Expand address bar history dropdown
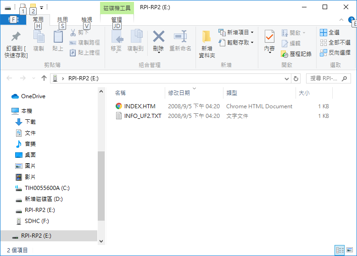The width and height of the screenshot is (357, 256). tap(287, 79)
